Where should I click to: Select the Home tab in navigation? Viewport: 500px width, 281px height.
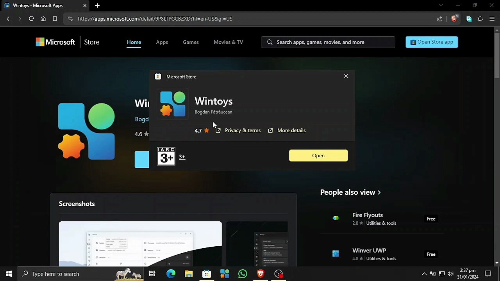click(x=134, y=42)
